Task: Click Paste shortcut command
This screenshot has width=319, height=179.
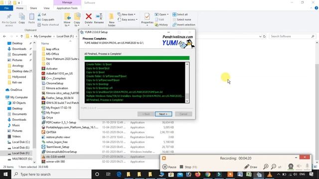Action: point(48,24)
